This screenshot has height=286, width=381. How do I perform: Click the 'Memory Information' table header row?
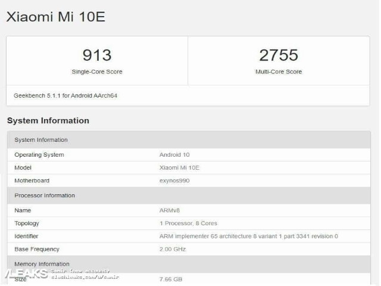point(189,264)
